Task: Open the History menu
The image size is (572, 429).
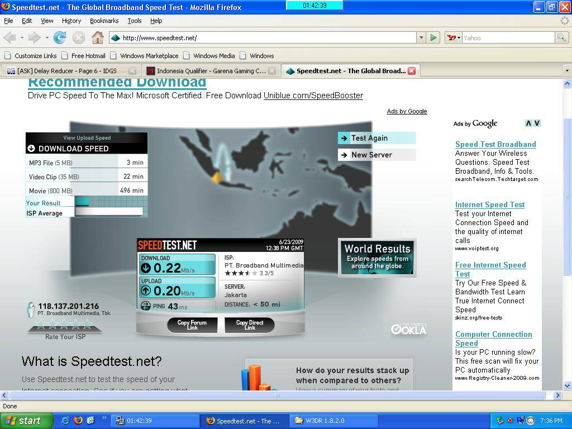Action: pyautogui.click(x=71, y=21)
